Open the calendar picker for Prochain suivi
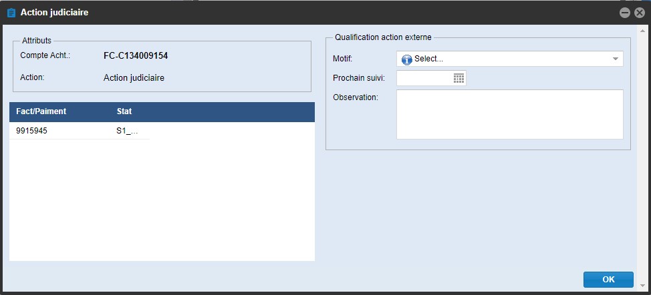Screen dimensions: 651x295 coord(459,78)
